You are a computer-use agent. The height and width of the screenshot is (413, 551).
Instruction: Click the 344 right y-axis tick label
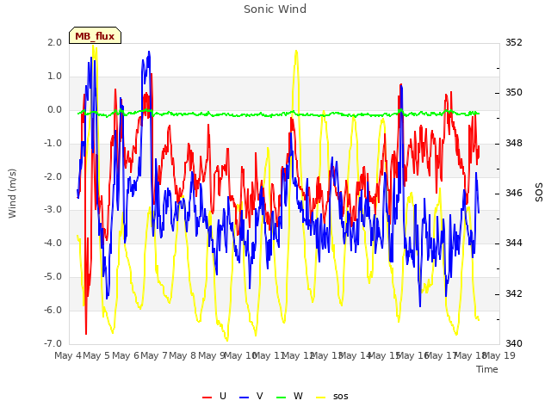[514, 243]
